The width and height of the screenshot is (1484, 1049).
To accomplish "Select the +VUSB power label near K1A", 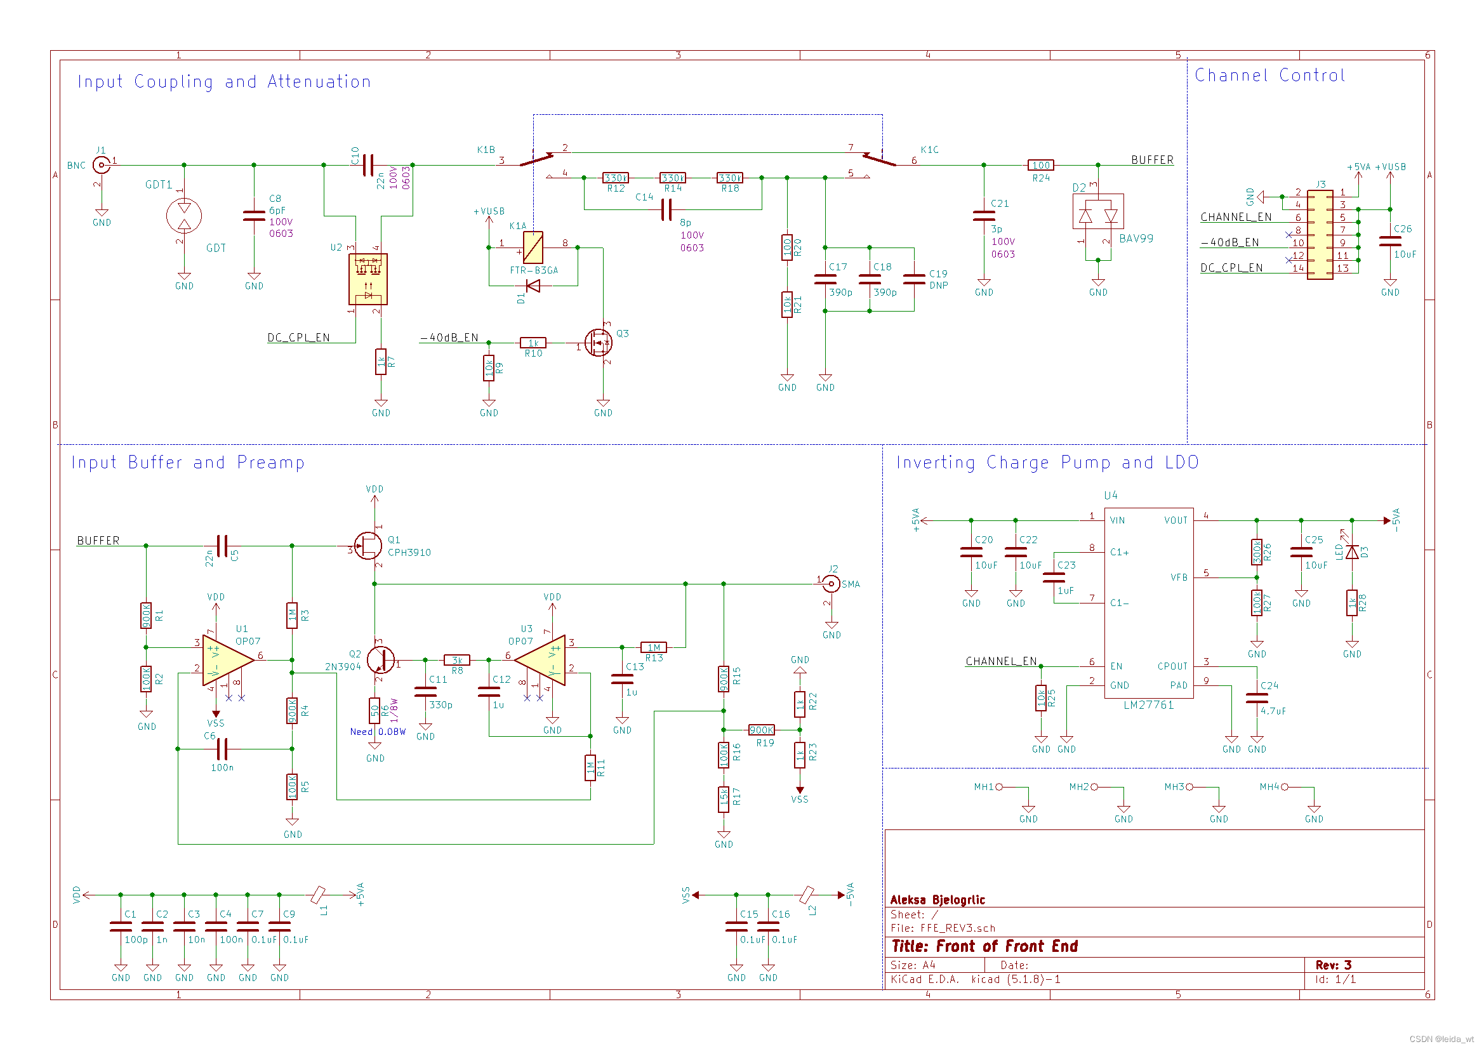I will pyautogui.click(x=489, y=211).
